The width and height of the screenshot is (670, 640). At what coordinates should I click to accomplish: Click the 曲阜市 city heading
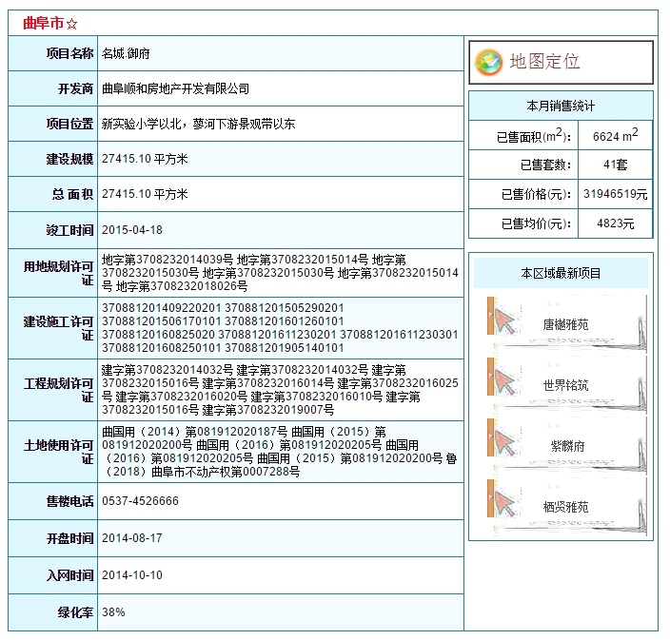[43, 23]
